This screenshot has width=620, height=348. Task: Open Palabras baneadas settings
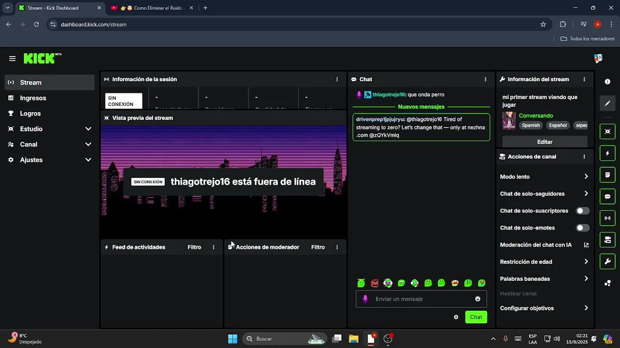click(544, 279)
